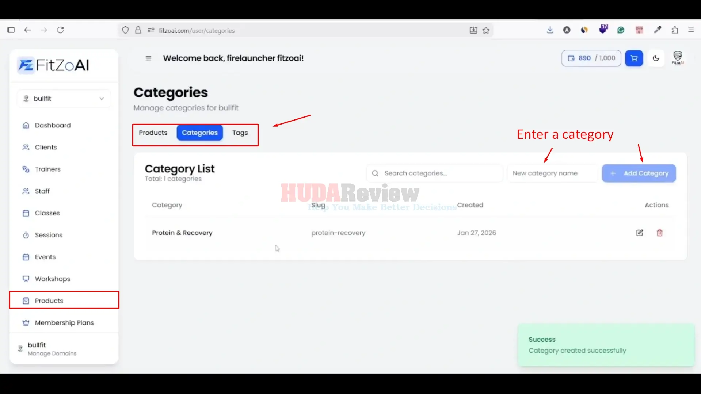Click the address bar shield icon
The width and height of the screenshot is (701, 394).
pyautogui.click(x=125, y=30)
